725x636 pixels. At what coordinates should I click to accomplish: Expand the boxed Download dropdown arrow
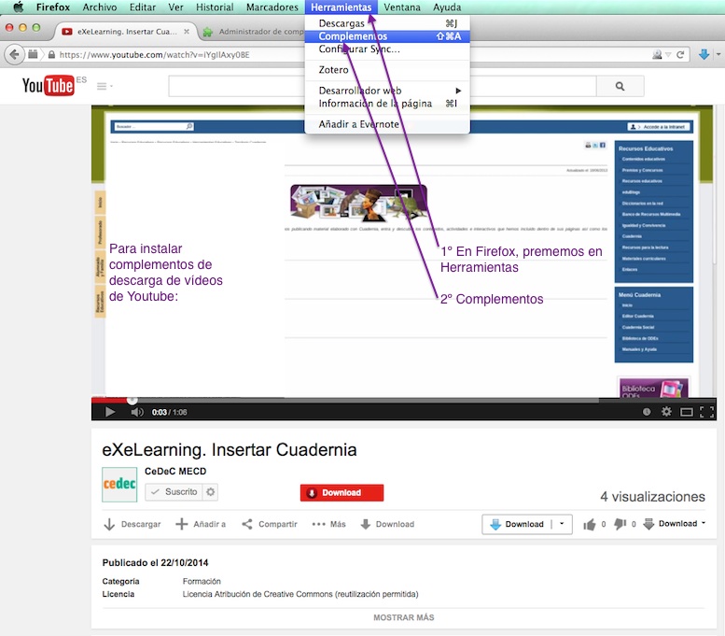point(562,524)
